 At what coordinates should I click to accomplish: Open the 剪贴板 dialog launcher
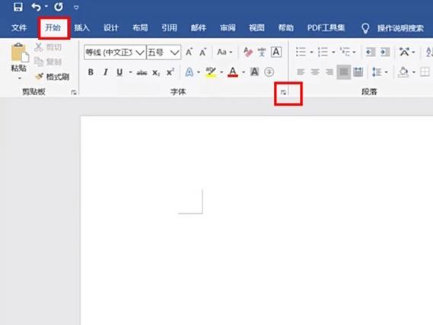point(74,93)
